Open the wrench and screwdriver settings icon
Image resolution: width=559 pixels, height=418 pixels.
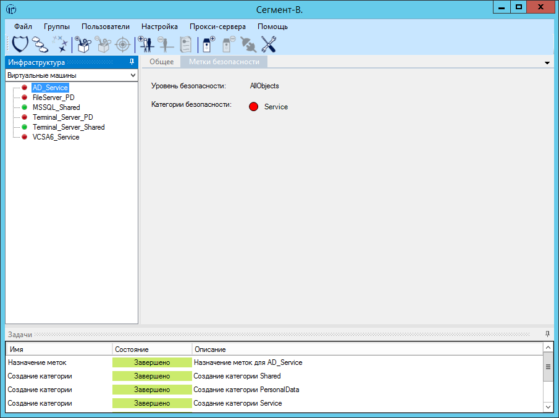[x=269, y=44]
